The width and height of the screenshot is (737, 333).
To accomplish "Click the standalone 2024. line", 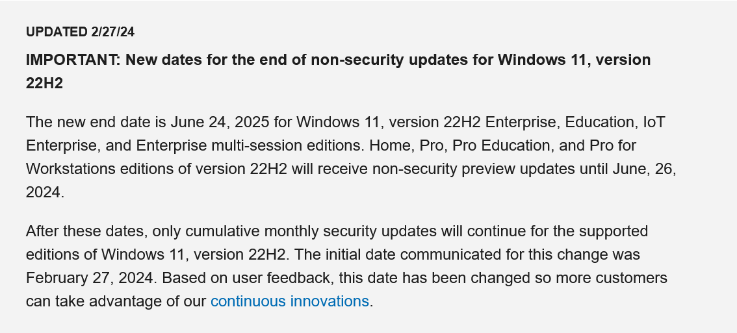I will (x=45, y=193).
